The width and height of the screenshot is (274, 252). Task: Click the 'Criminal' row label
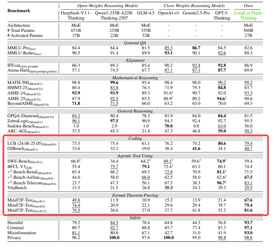point(15,228)
